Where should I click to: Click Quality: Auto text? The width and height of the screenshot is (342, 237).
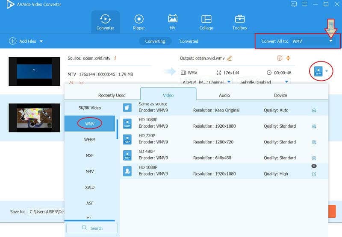pyautogui.click(x=276, y=110)
